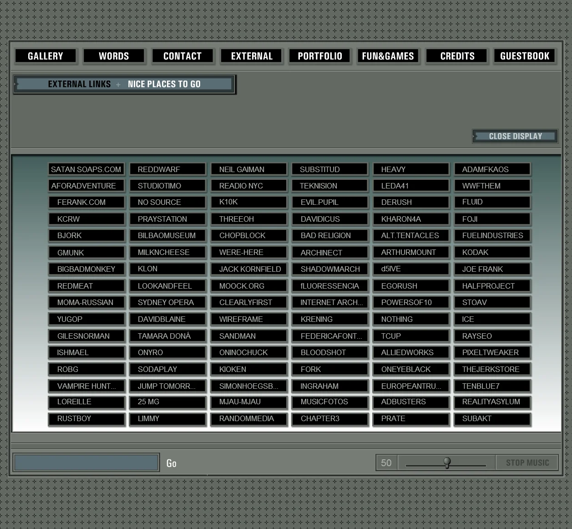Viewport: 572px width, 529px height.
Task: Open the JACK KORNFIELD link
Action: click(249, 269)
